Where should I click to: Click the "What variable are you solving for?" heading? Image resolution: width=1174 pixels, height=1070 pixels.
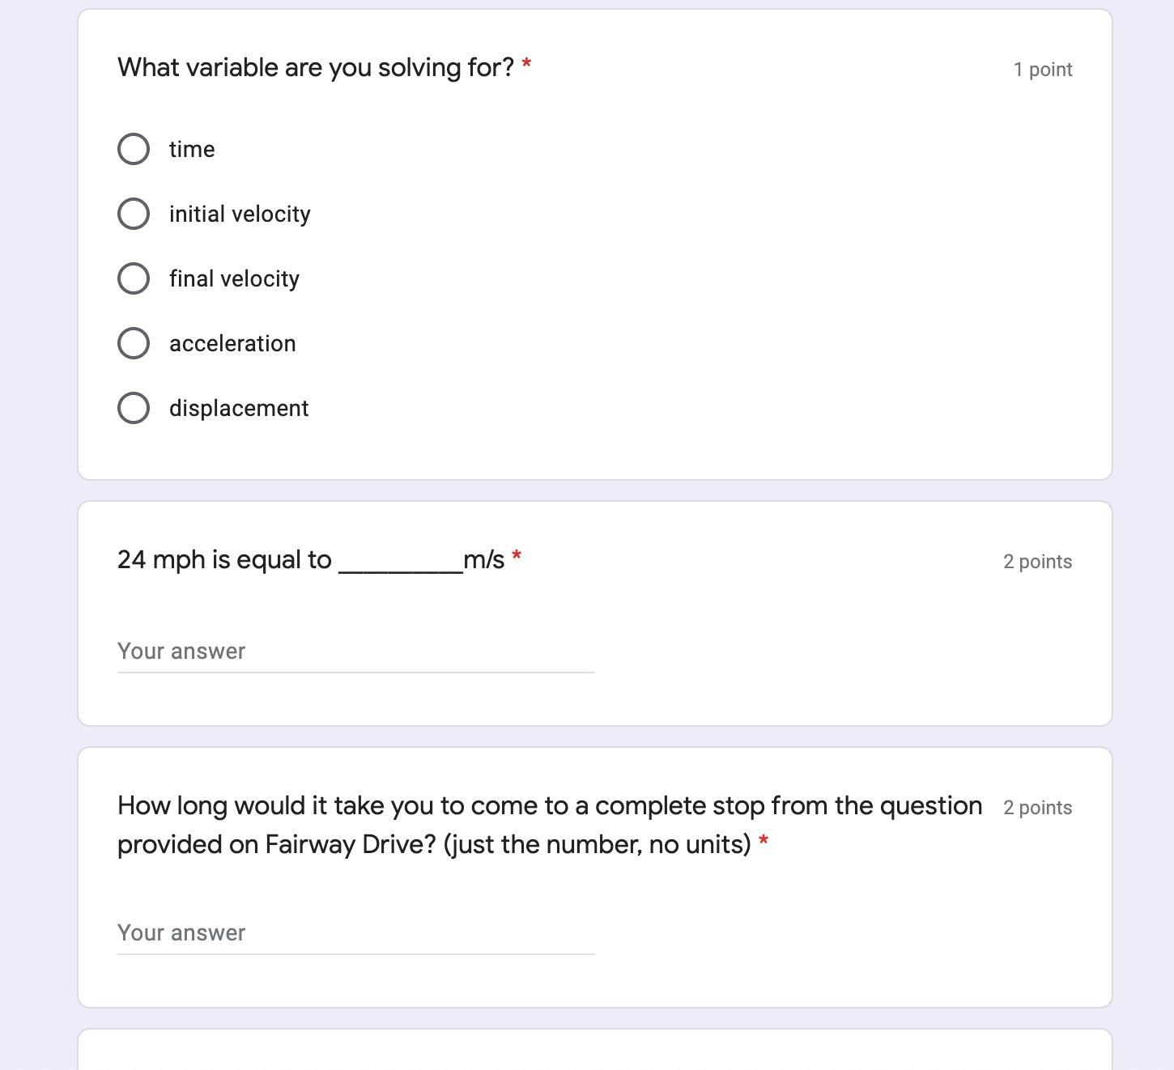(316, 67)
